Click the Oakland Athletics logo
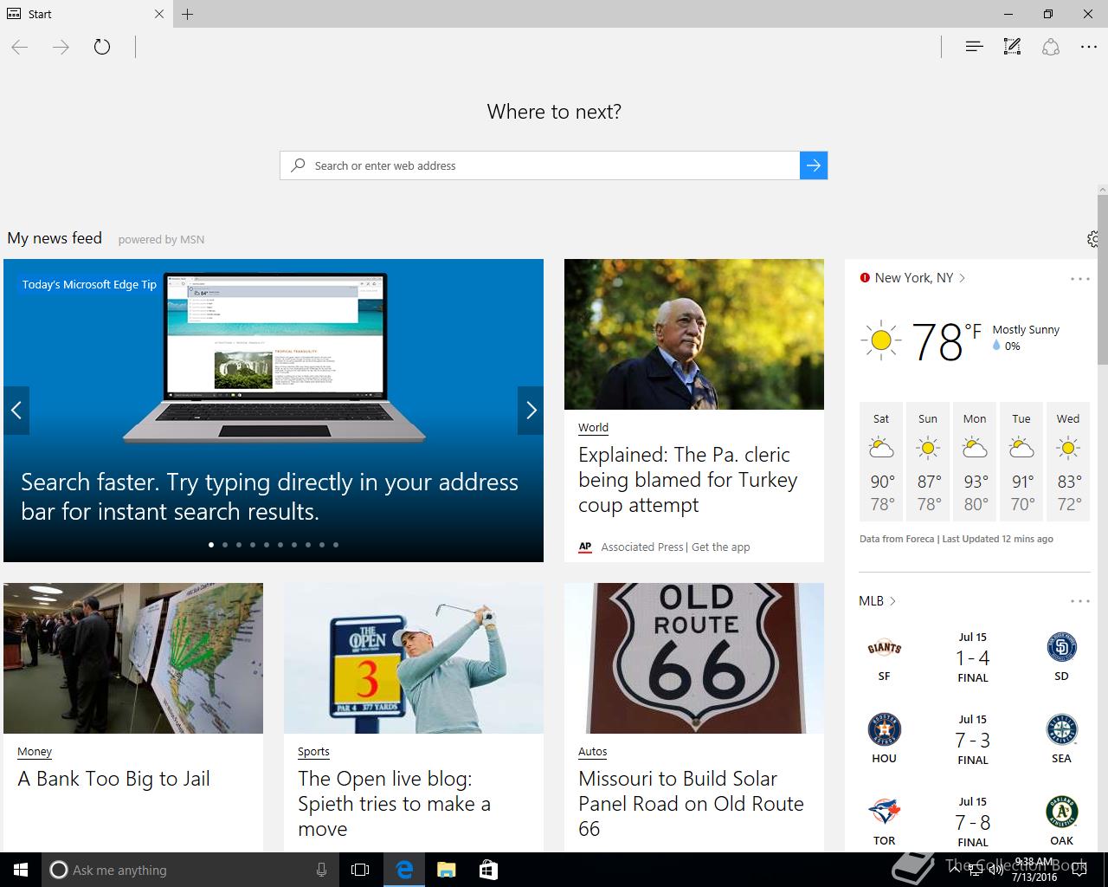 1061,813
